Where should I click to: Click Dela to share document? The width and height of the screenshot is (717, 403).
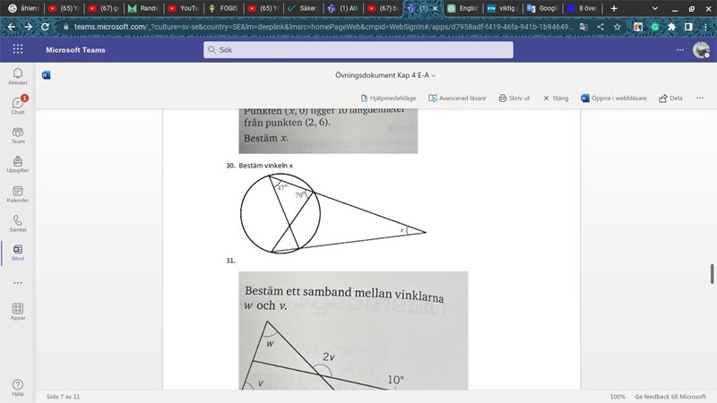tap(670, 98)
